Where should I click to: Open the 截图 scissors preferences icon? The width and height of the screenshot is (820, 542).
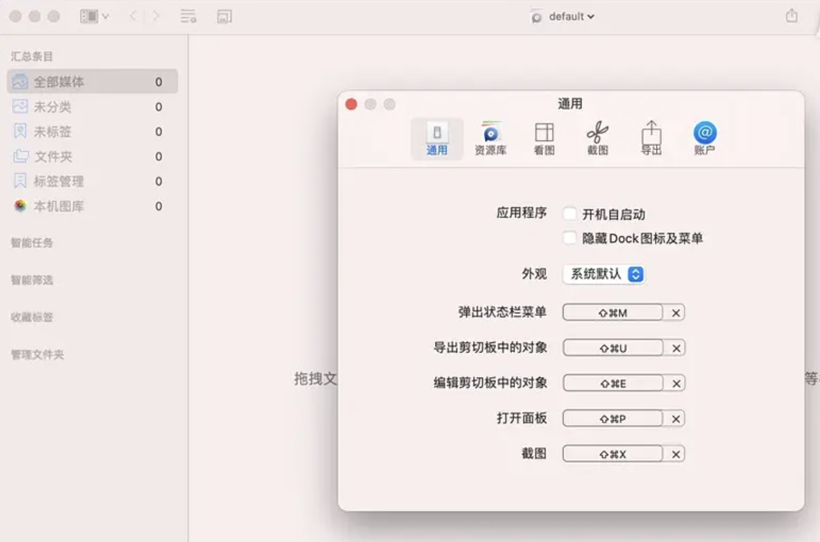[x=597, y=137]
